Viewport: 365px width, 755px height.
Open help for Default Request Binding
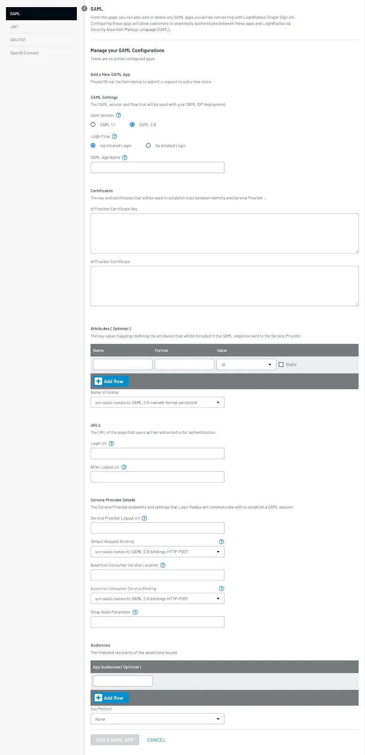pyautogui.click(x=221, y=542)
